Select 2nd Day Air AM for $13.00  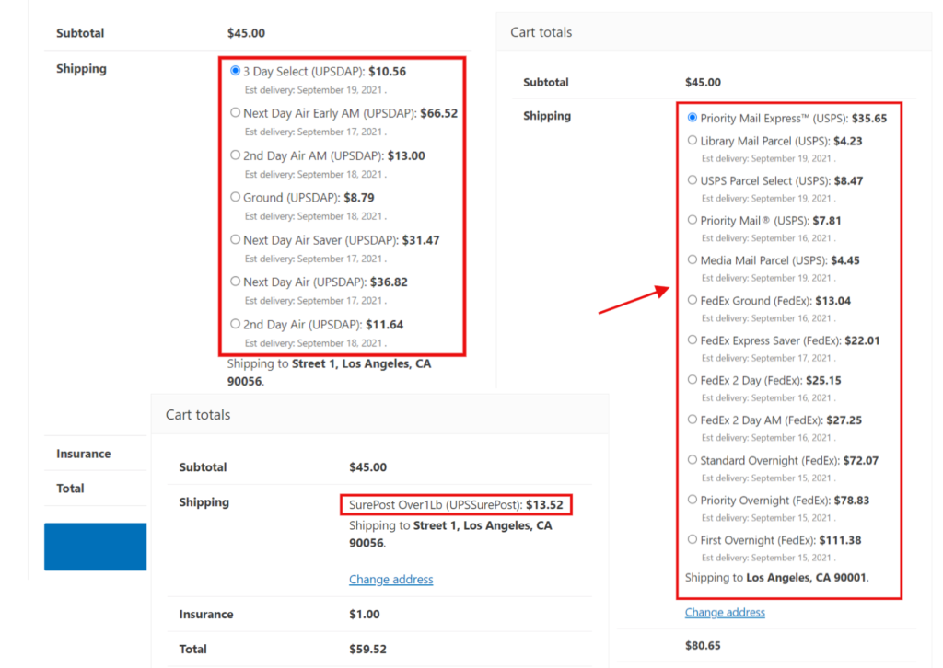coord(235,155)
